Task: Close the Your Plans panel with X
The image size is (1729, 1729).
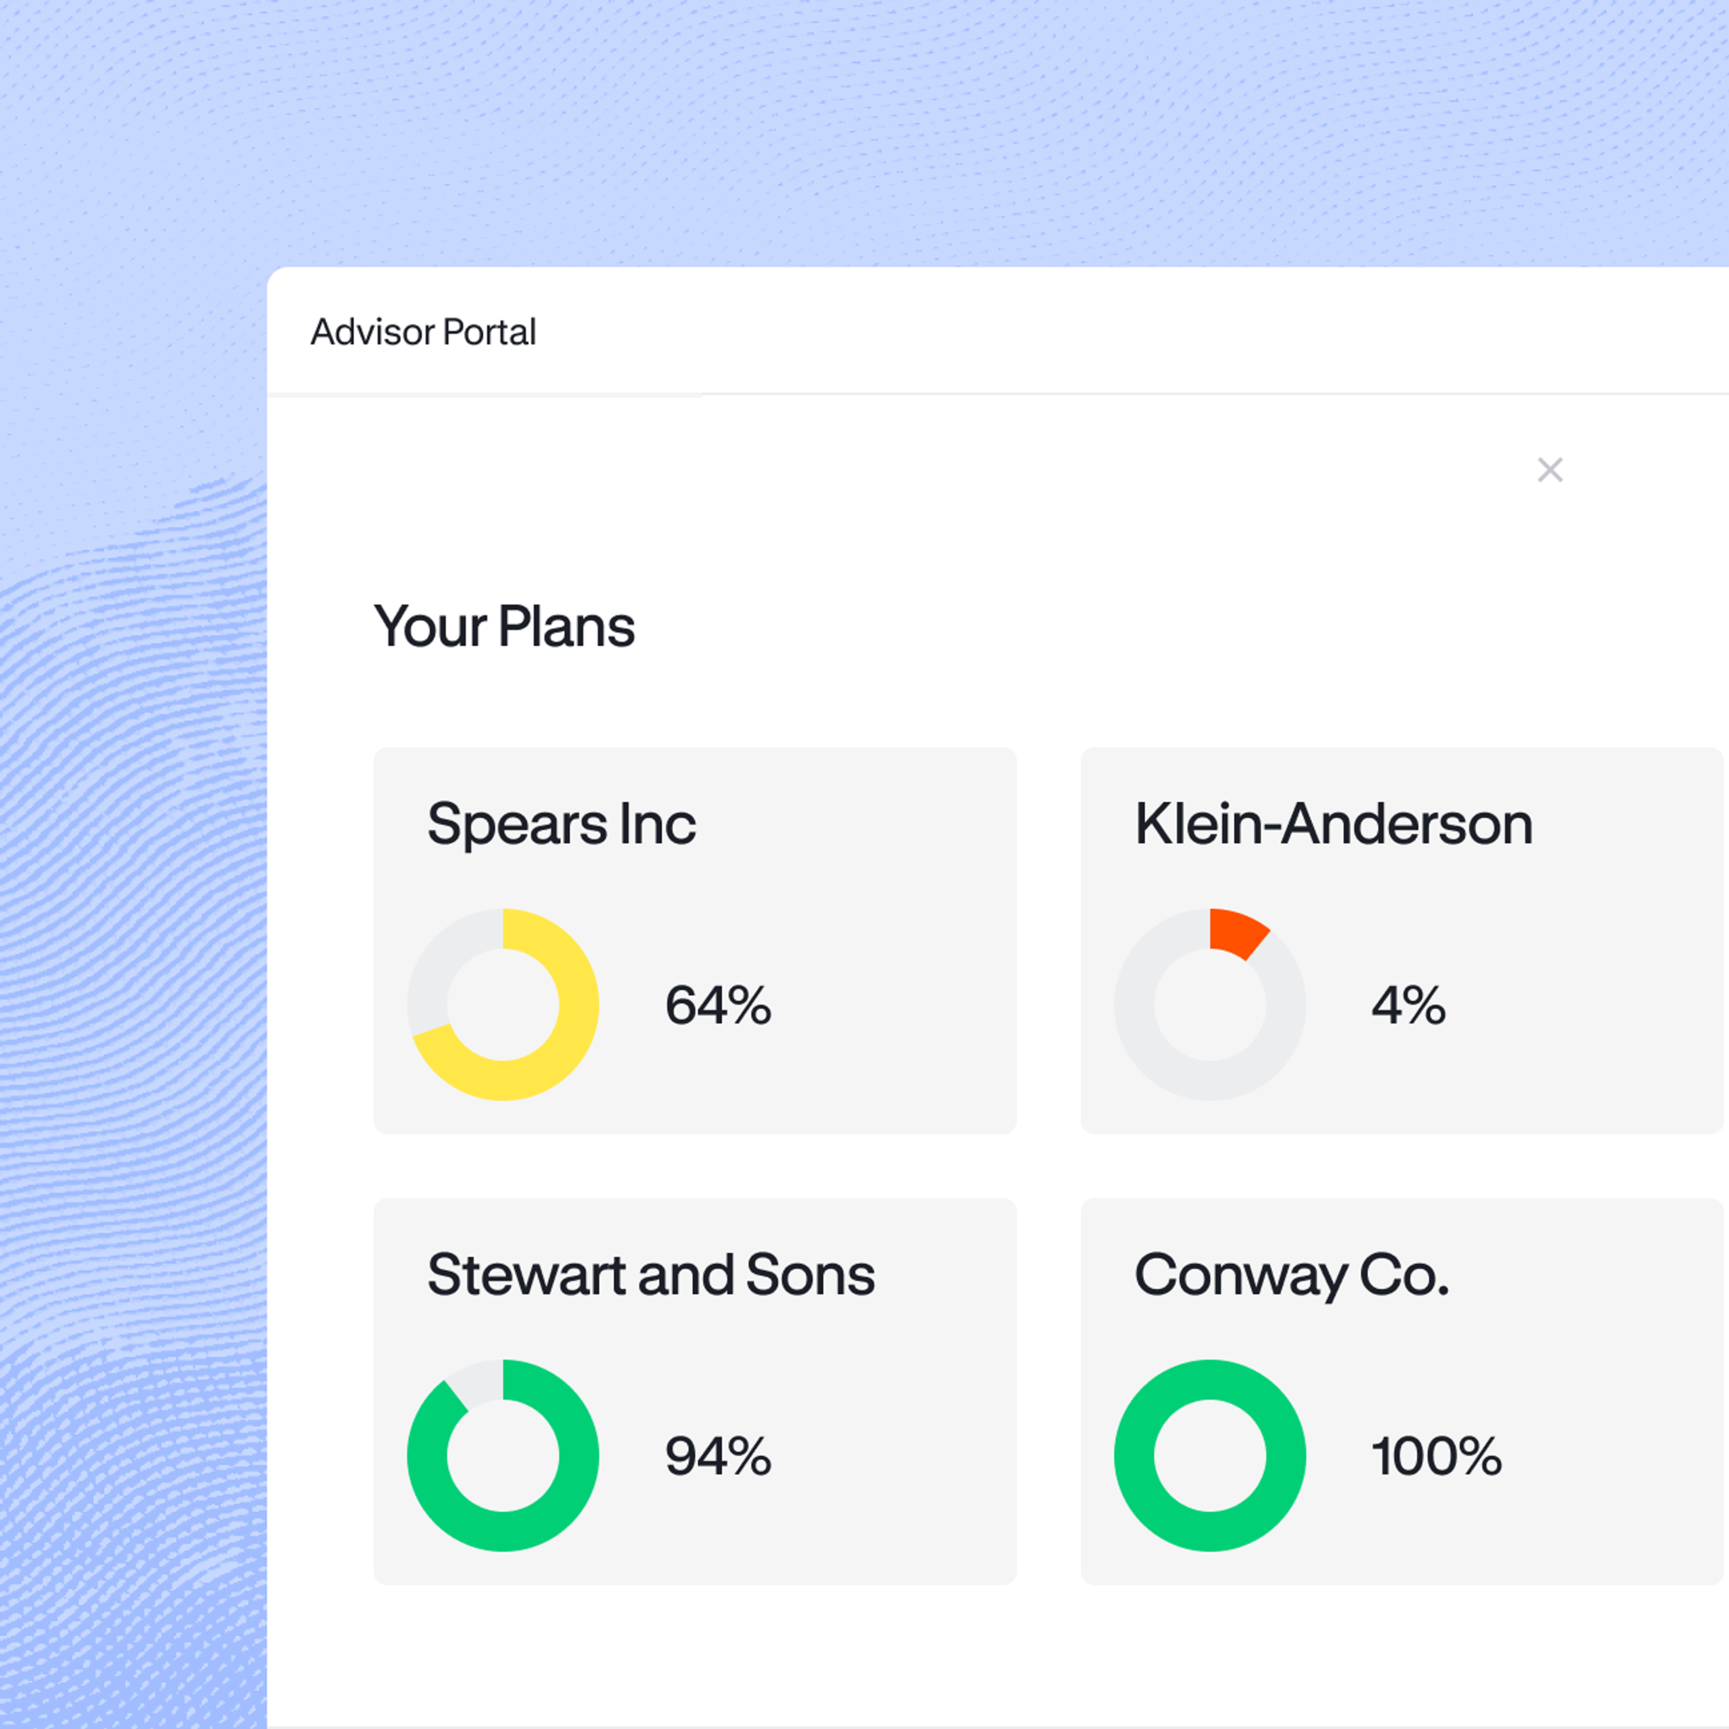Action: coord(1550,470)
